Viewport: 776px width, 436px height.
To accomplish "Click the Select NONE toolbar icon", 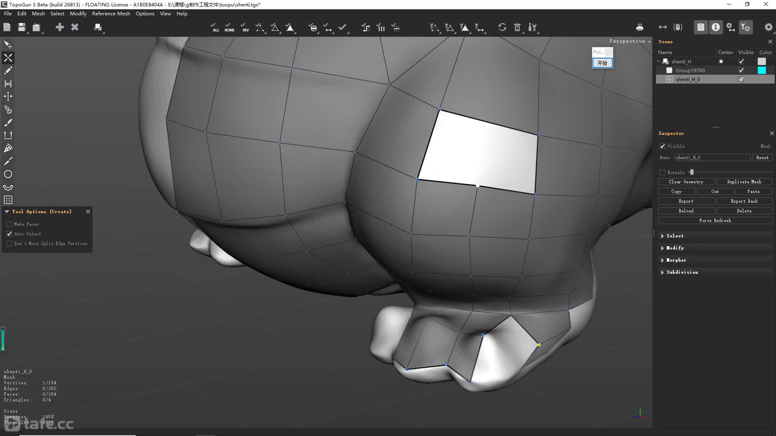I will click(x=229, y=27).
